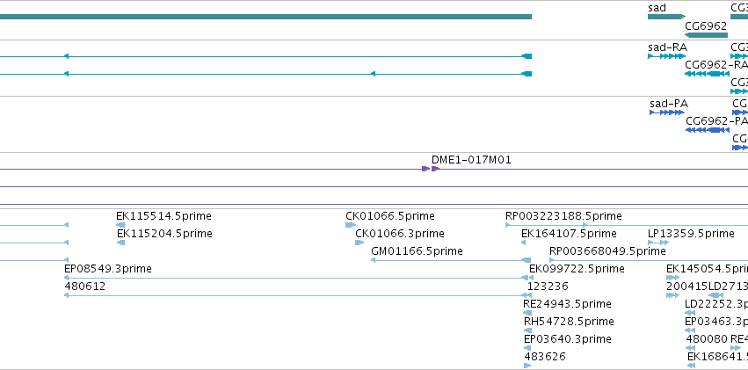Click the CK01066.3prime EST arrow

[x=359, y=243]
